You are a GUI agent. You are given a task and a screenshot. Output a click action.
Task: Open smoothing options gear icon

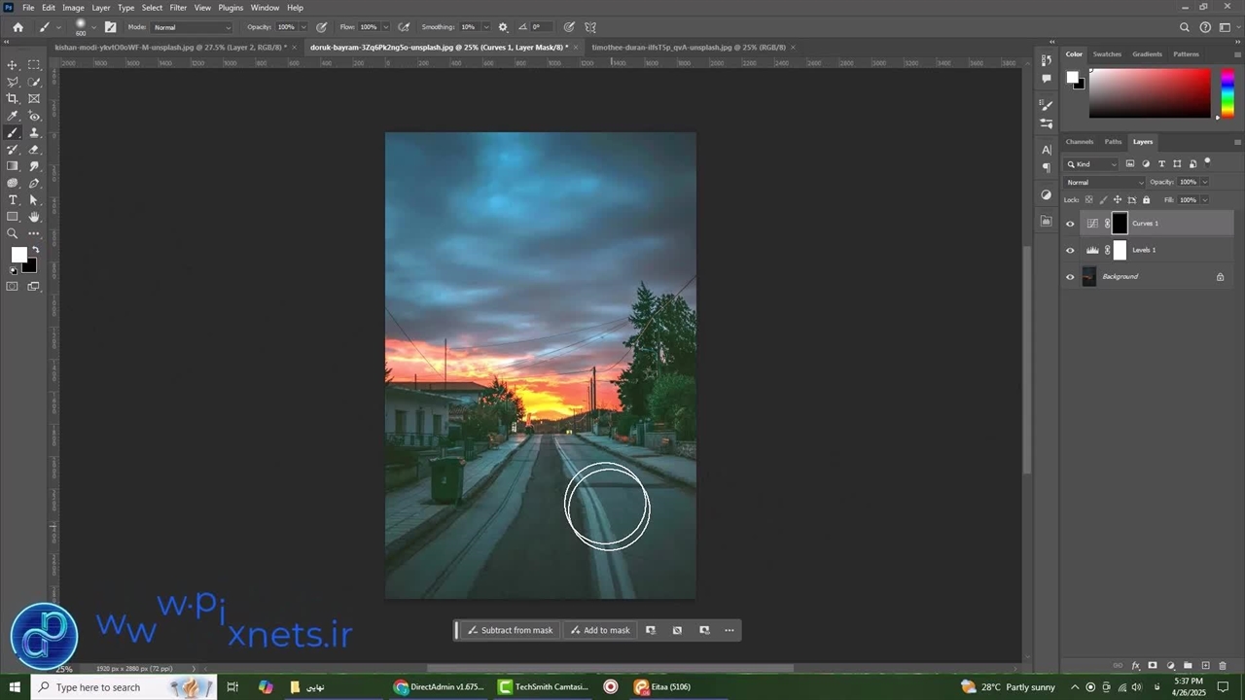click(x=503, y=27)
